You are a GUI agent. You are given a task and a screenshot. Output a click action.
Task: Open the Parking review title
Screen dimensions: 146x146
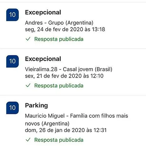point(36,106)
